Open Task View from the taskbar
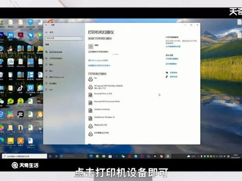 point(57,156)
